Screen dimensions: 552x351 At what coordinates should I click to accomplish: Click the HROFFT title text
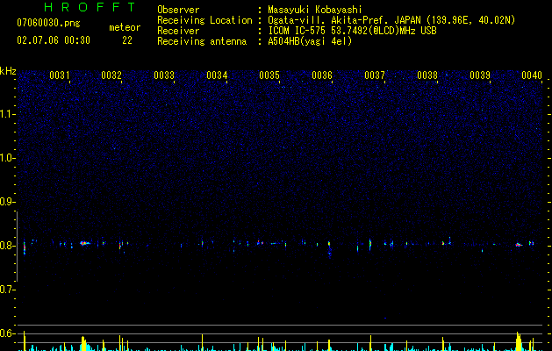coord(90,7)
